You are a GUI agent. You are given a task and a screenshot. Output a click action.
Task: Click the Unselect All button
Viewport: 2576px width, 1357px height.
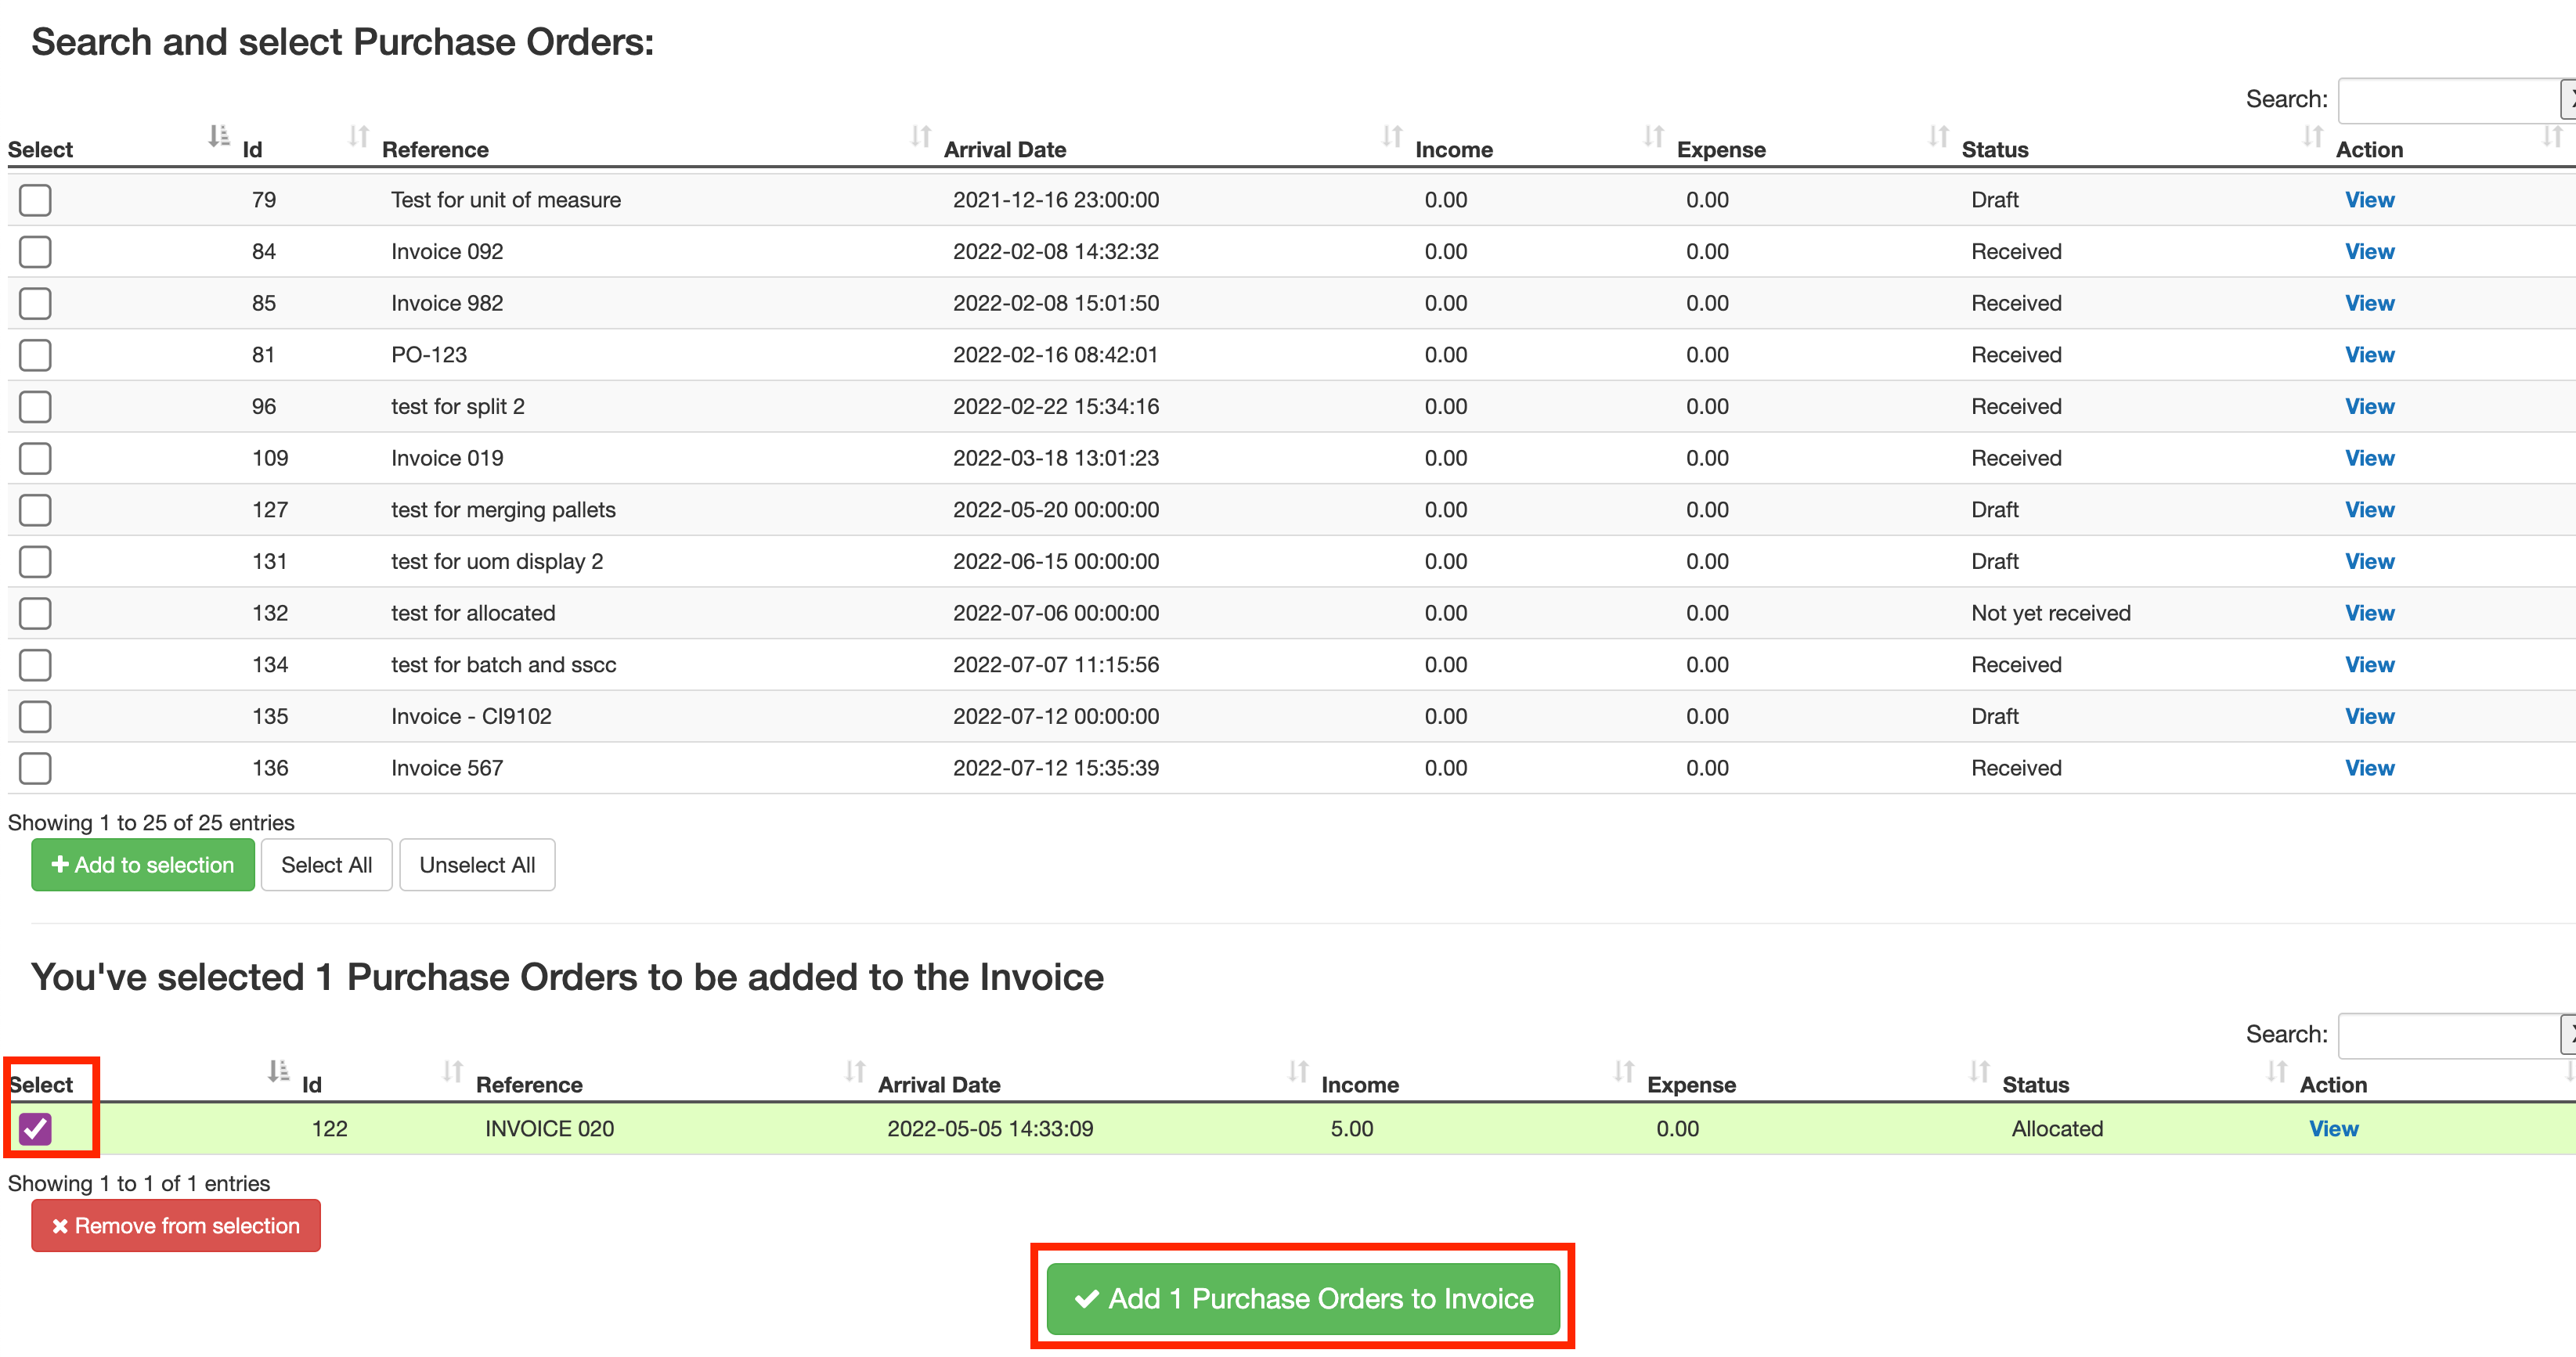tap(477, 864)
